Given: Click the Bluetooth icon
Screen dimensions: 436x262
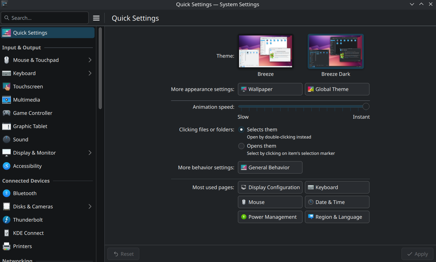Looking at the screenshot, I should [7, 193].
